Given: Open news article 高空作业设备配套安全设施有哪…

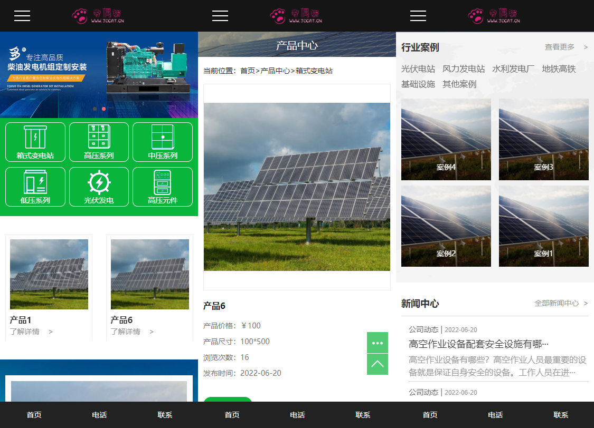Looking at the screenshot, I should click(x=478, y=344).
